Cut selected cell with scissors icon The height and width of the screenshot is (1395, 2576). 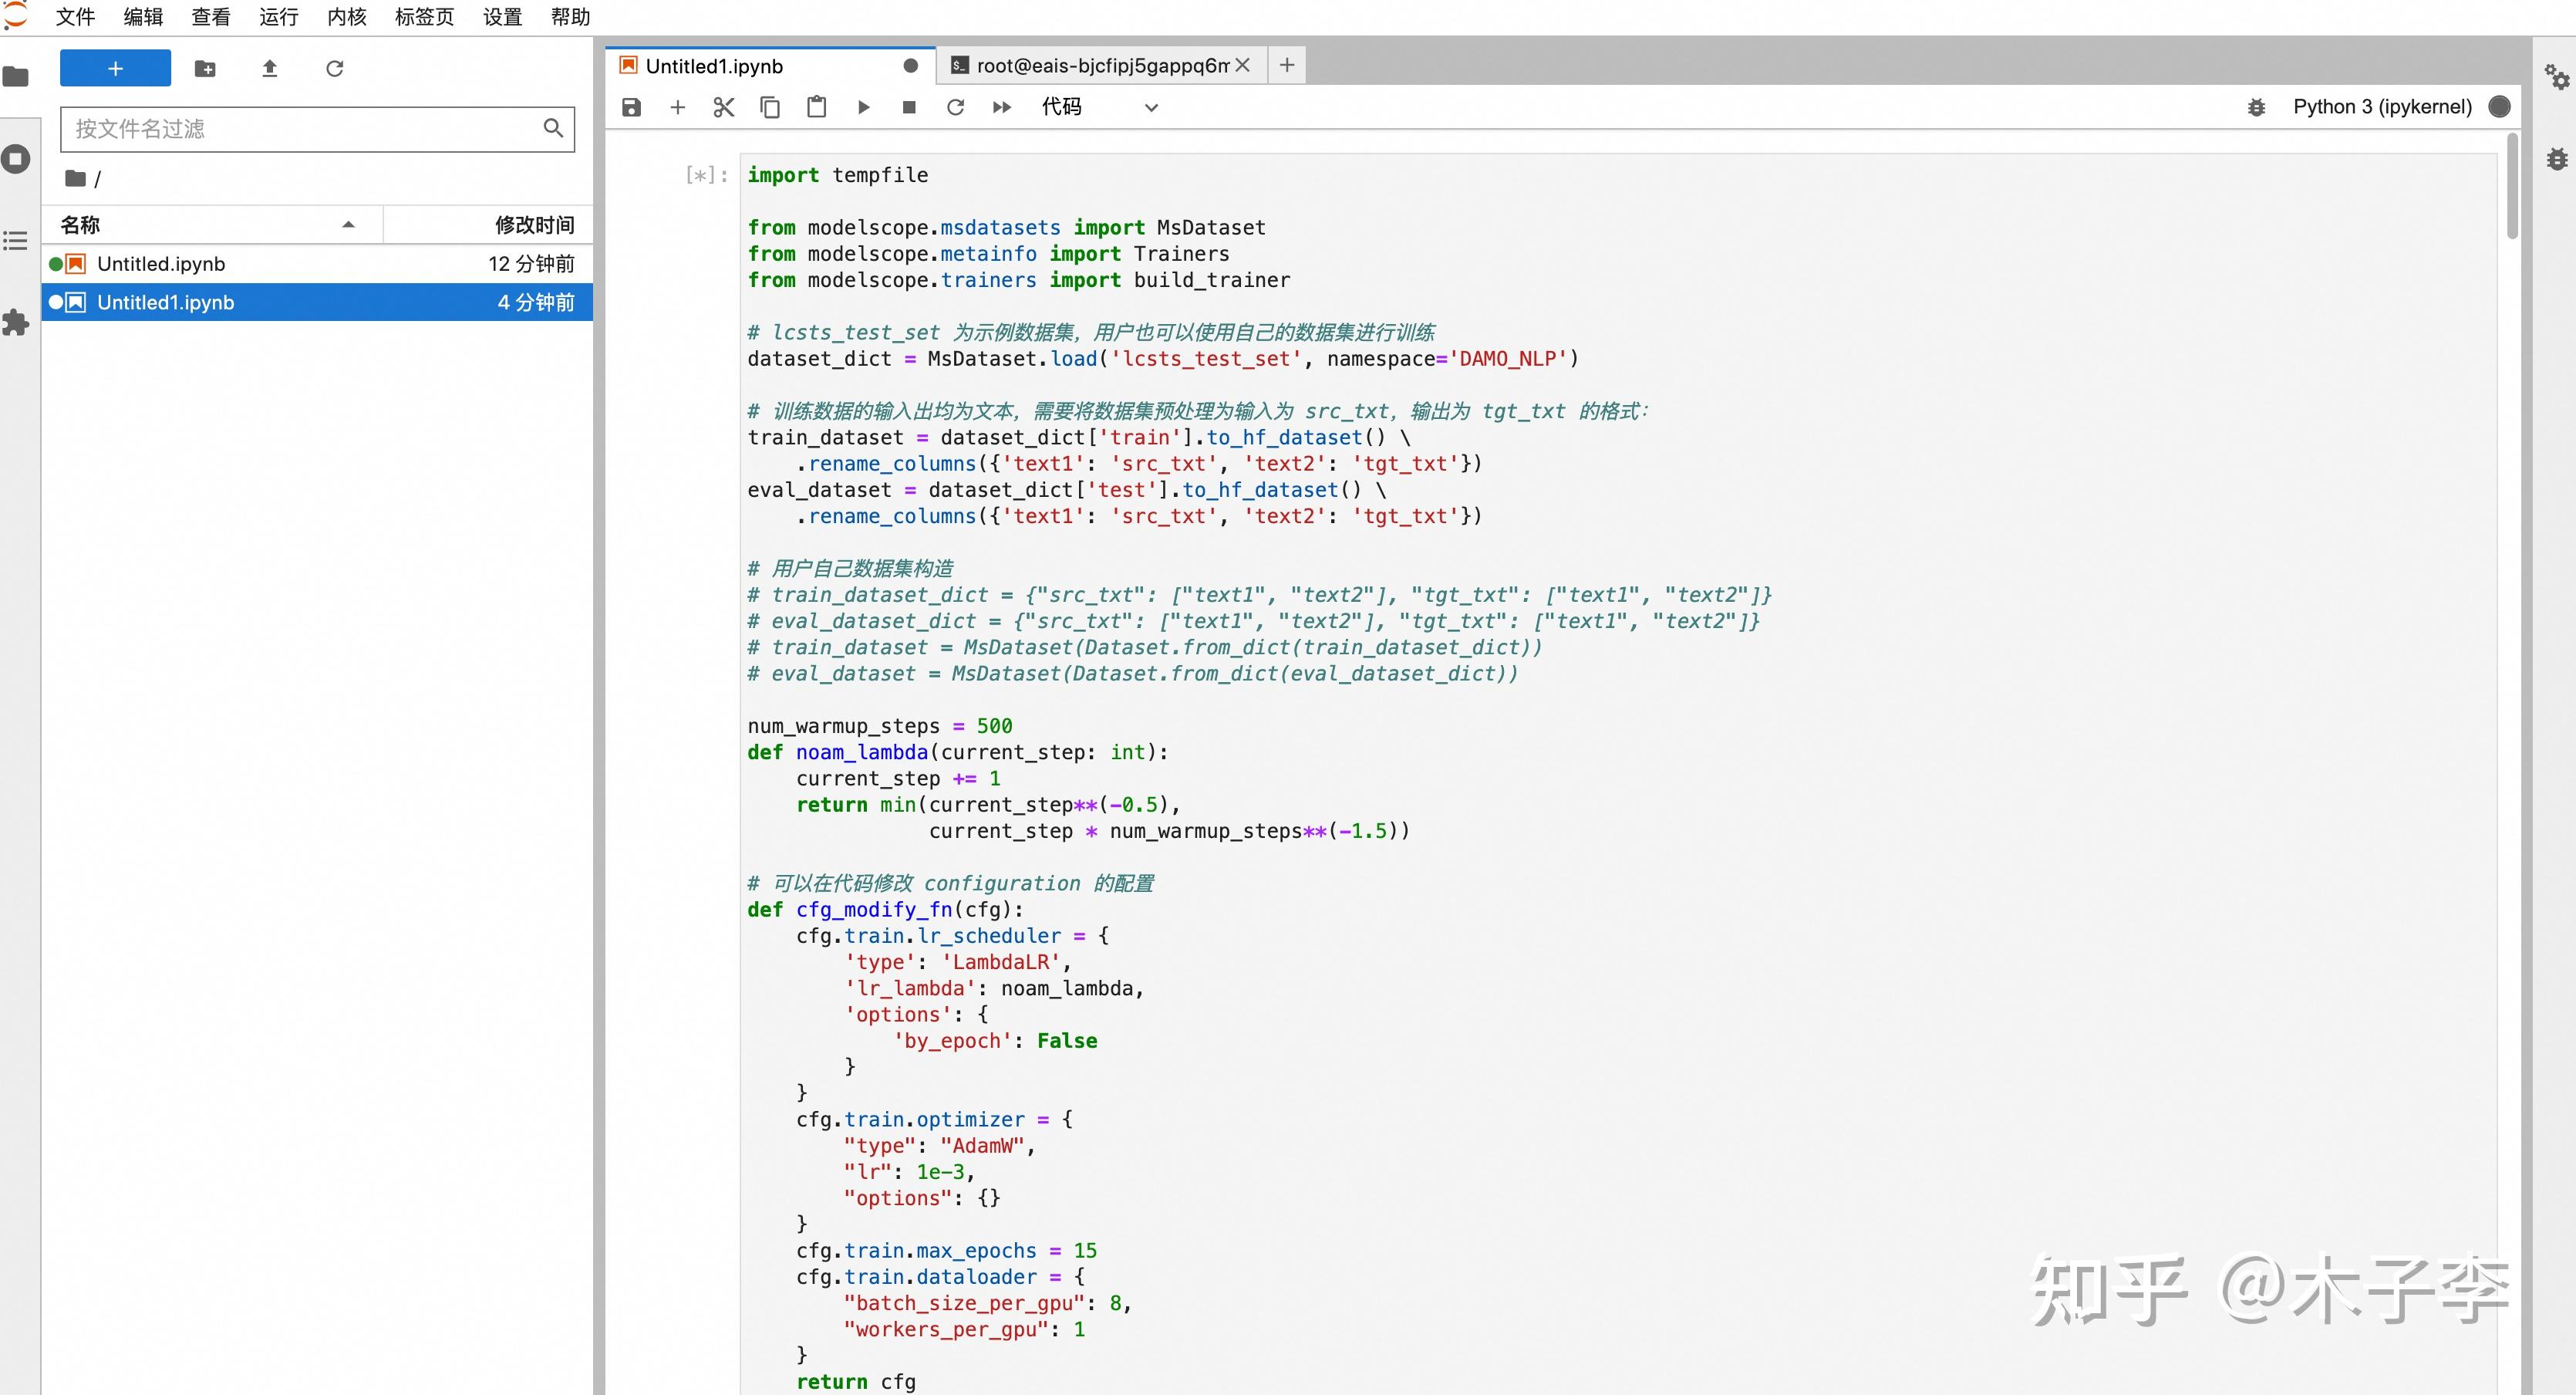723,107
